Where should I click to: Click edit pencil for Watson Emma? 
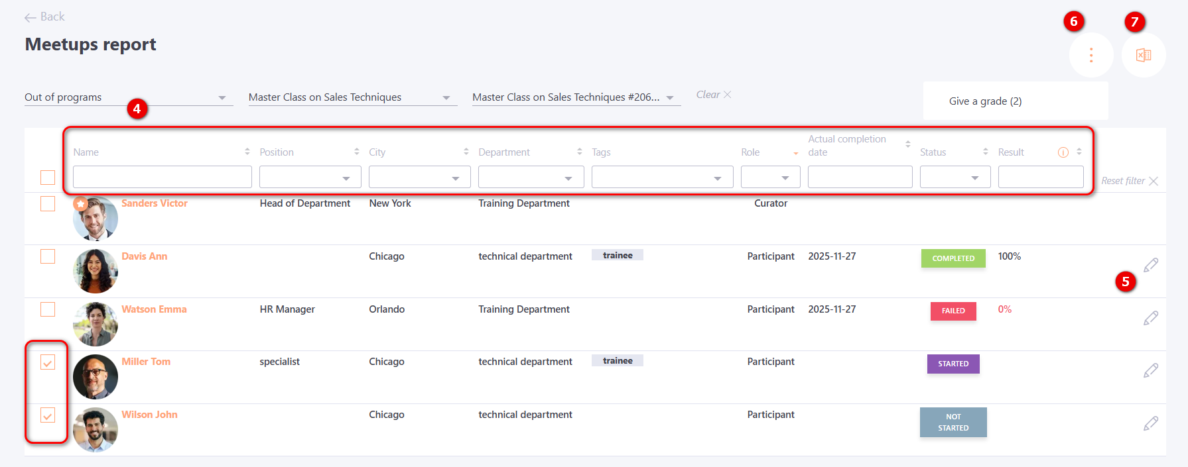[1151, 318]
